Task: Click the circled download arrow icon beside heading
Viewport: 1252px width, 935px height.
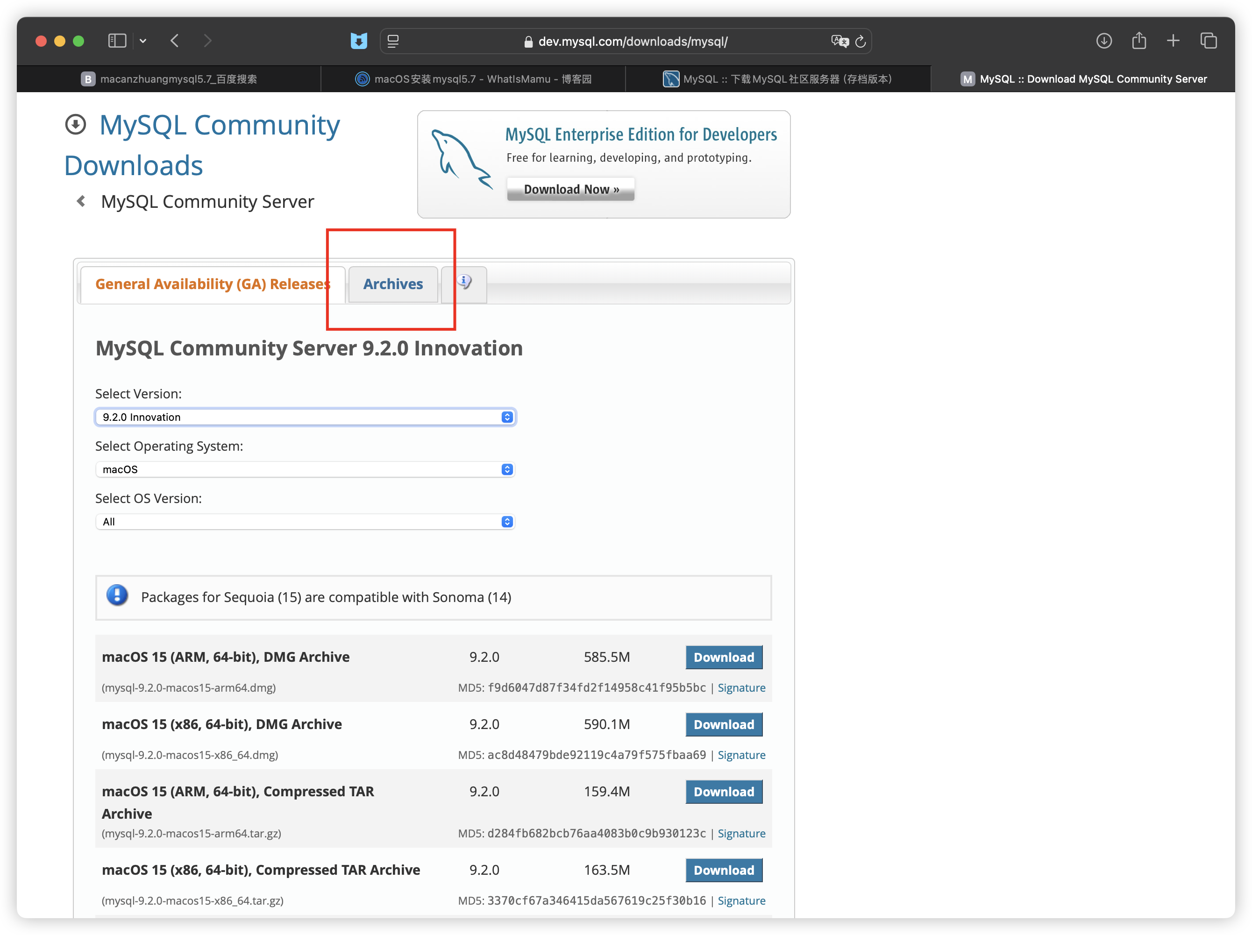Action: click(x=75, y=125)
